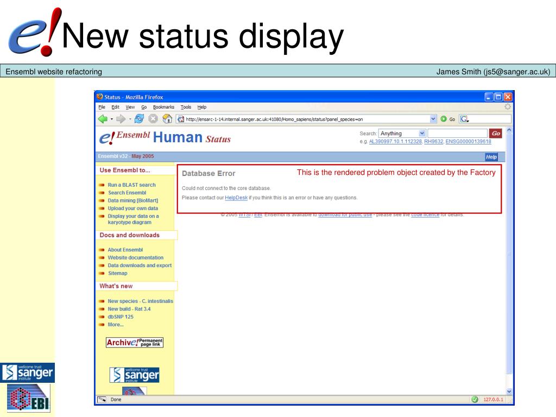Image resolution: width=556 pixels, height=417 pixels.
Task: Minimize the Firefox window
Action: (489, 97)
